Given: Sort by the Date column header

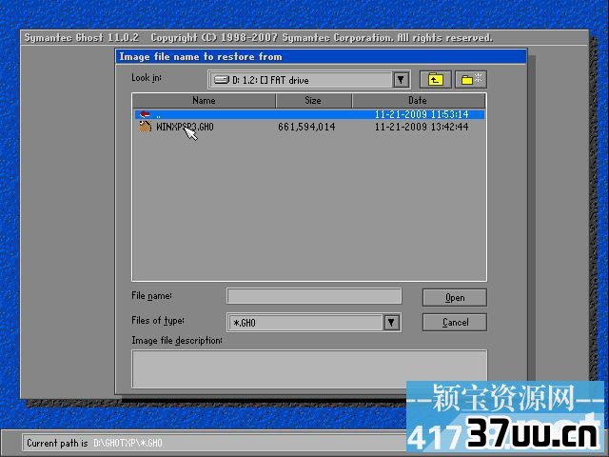Looking at the screenshot, I should 418,101.
